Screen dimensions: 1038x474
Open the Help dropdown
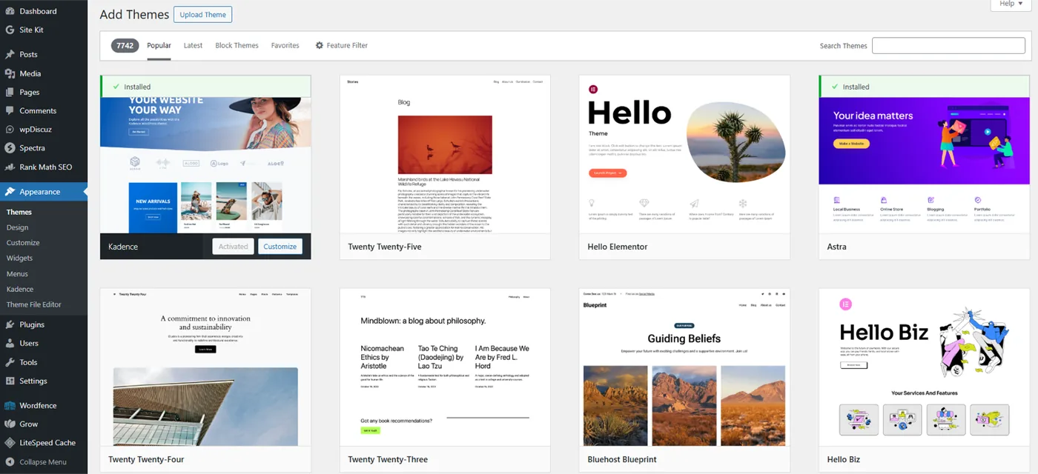(1011, 4)
